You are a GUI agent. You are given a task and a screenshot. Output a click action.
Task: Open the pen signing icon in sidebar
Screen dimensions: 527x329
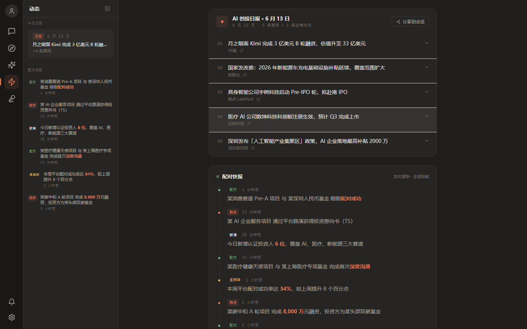pyautogui.click(x=12, y=99)
